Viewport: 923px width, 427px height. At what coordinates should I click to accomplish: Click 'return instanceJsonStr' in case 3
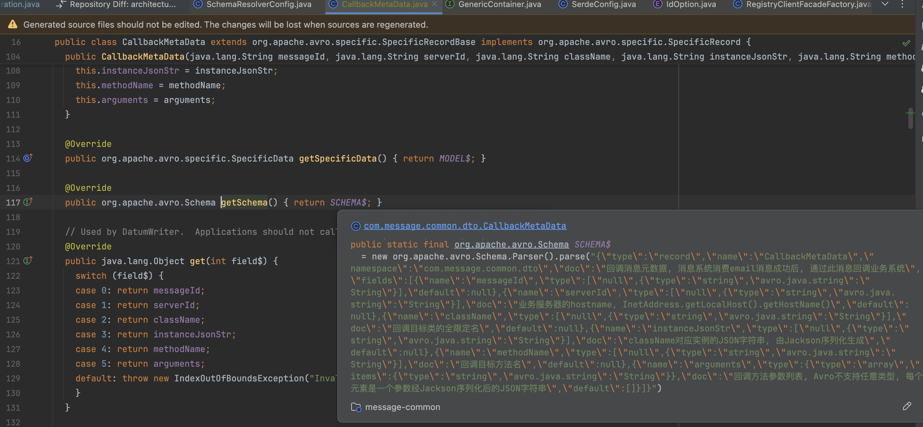(x=174, y=335)
